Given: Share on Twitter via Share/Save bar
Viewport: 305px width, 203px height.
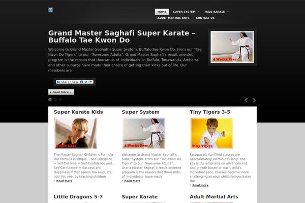Looking at the screenshot, I should point(86,82).
